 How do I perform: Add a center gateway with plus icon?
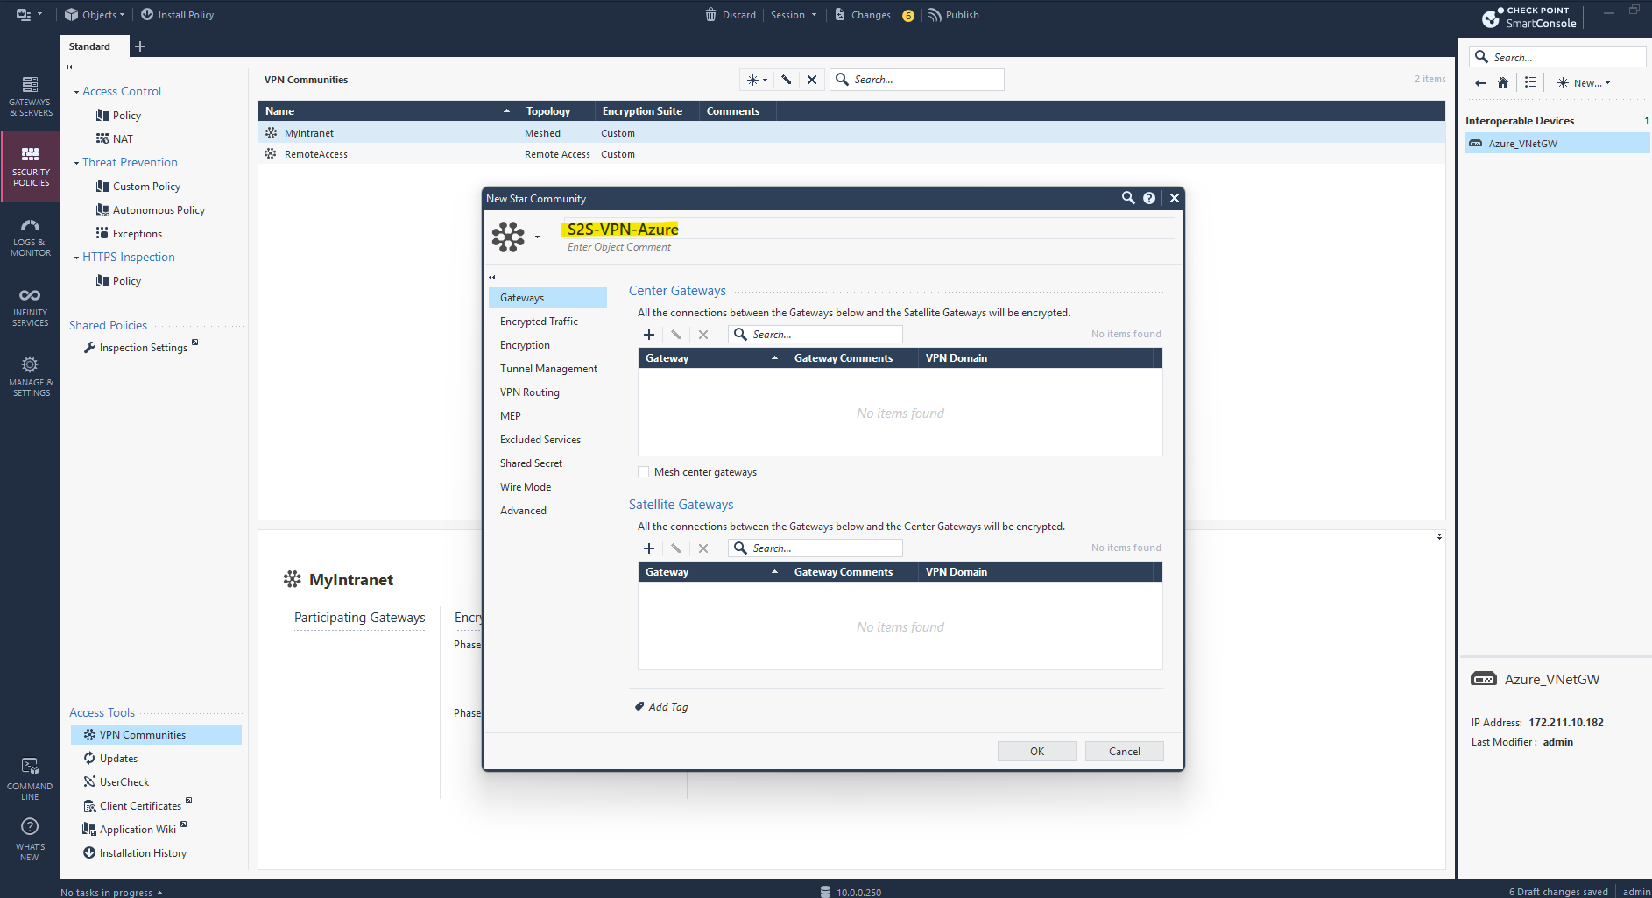[649, 335]
